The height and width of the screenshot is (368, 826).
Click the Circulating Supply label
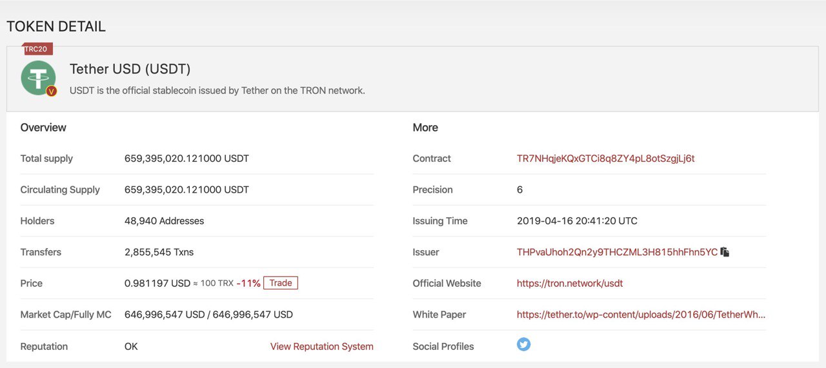pos(60,189)
